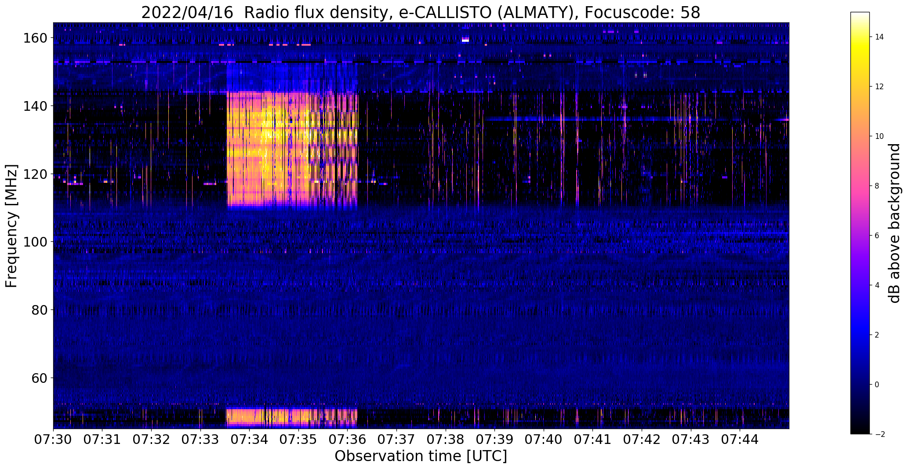The image size is (908, 469).
Task: Click the colorbar tick label 4
Action: [x=877, y=285]
